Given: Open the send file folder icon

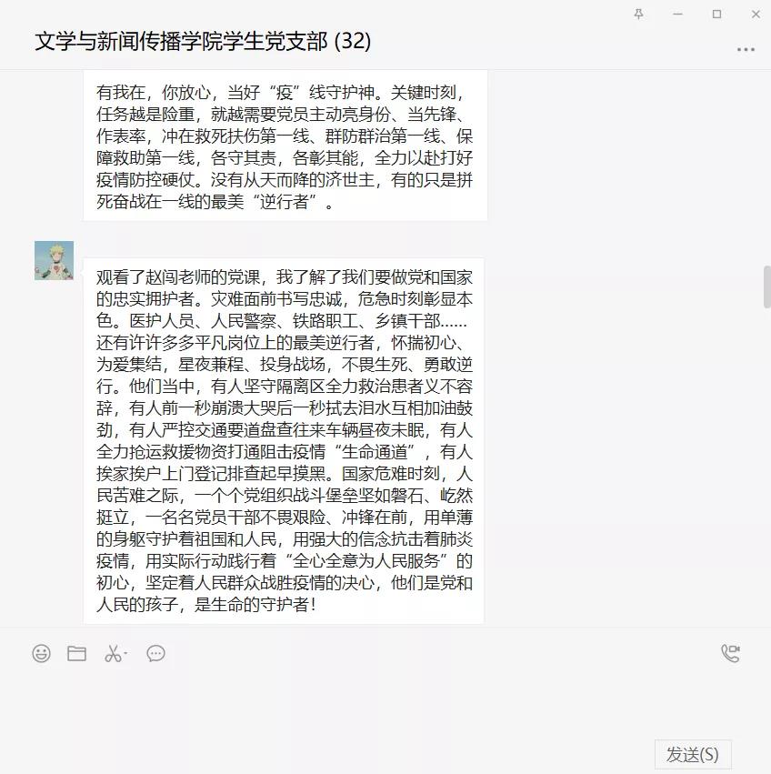Looking at the screenshot, I should coord(76,653).
